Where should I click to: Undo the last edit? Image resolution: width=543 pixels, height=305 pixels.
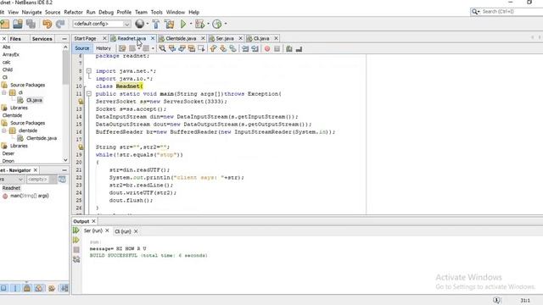click(48, 24)
